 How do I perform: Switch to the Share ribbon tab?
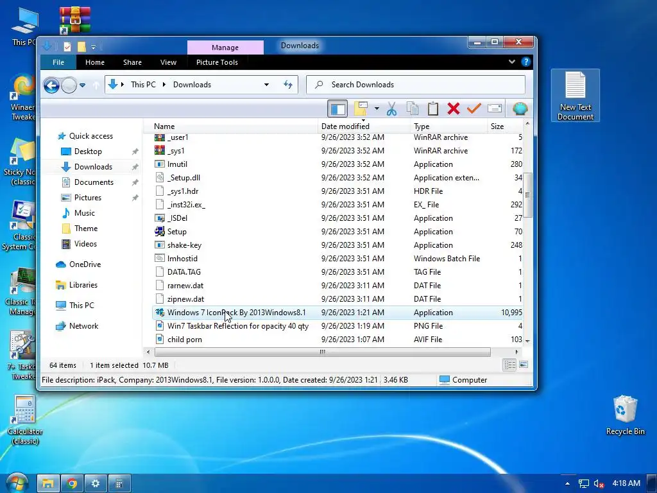132,62
